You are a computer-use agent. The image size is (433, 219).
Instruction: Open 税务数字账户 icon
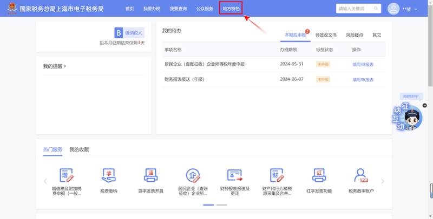pos(361,176)
